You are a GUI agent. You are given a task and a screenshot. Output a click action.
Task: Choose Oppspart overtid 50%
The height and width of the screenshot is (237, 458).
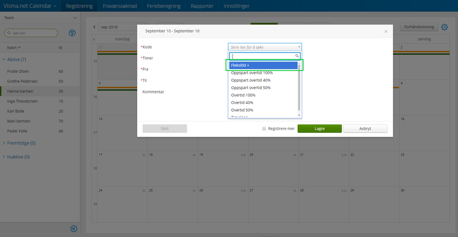point(263,88)
